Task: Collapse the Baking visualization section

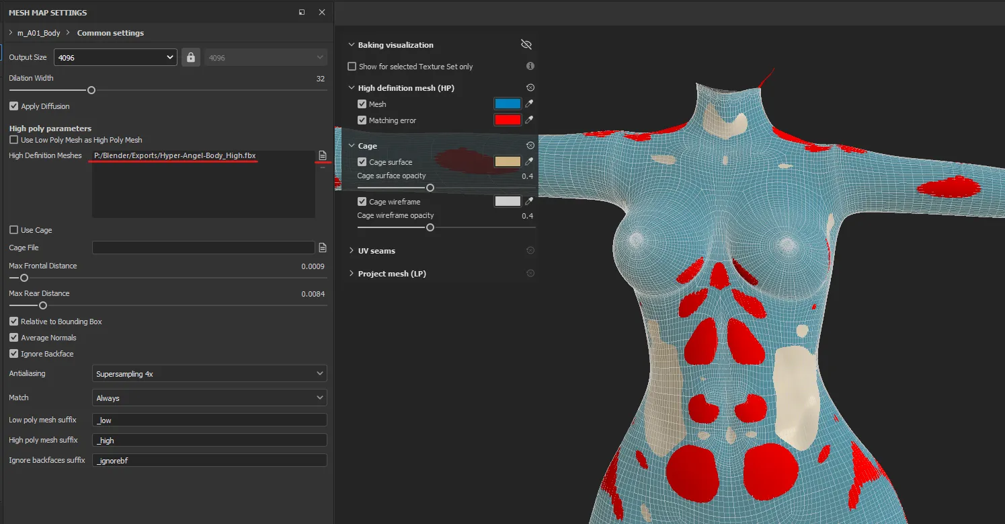Action: pos(351,45)
